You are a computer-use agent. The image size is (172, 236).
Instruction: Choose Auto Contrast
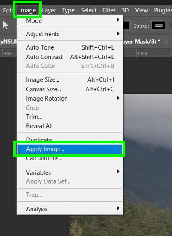(x=70, y=57)
